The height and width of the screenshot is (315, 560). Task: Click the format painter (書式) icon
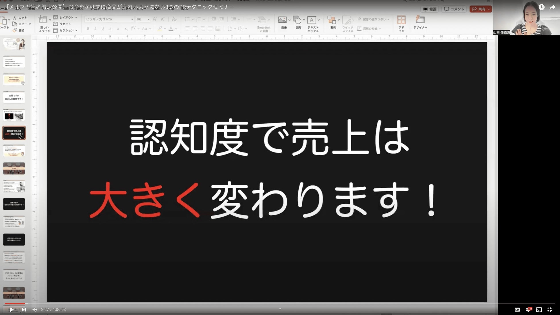pos(15,30)
